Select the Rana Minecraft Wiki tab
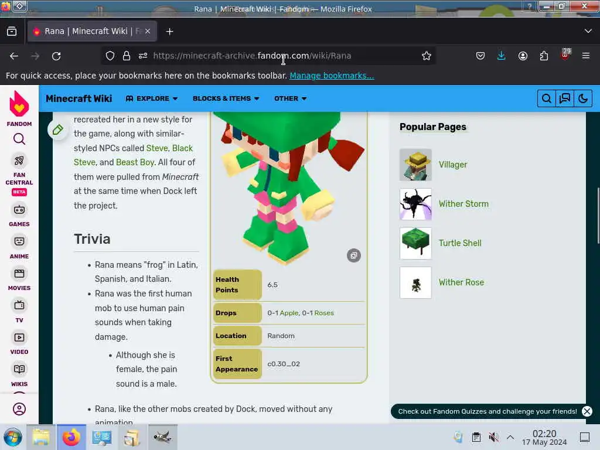The width and height of the screenshot is (600, 450). (92, 32)
